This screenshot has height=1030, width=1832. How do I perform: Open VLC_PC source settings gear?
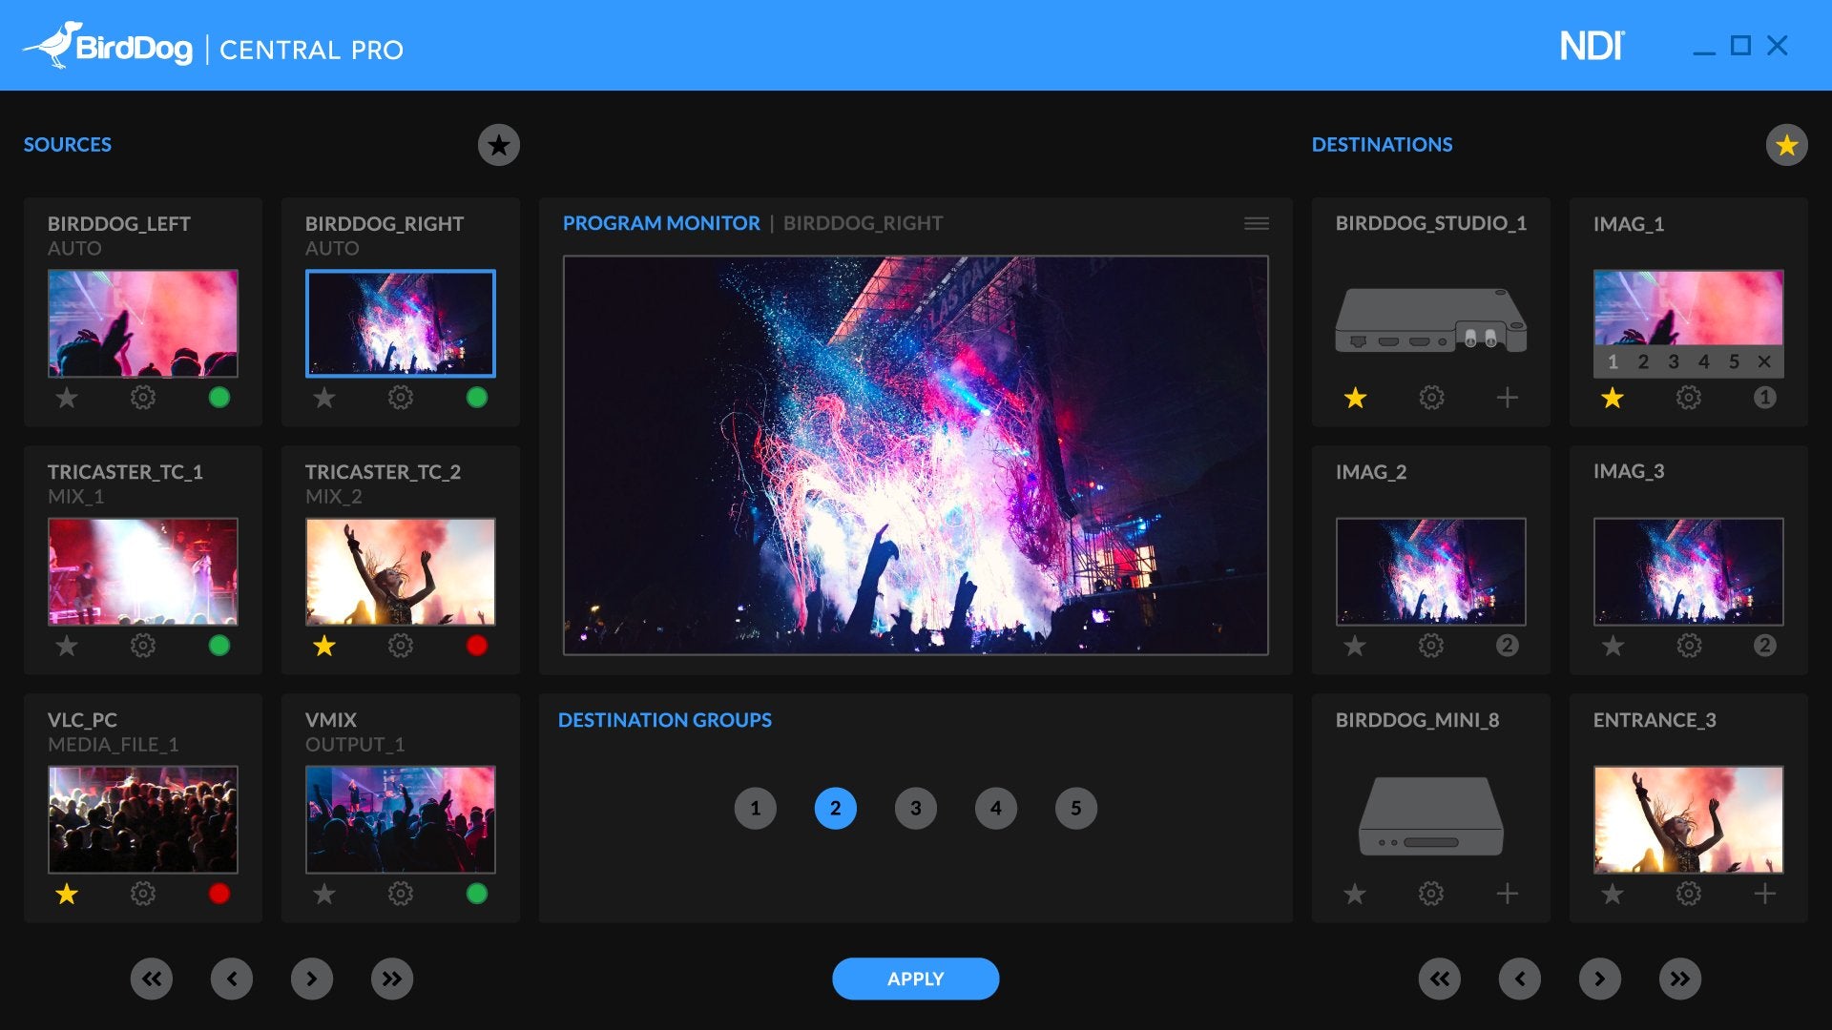[x=143, y=894]
